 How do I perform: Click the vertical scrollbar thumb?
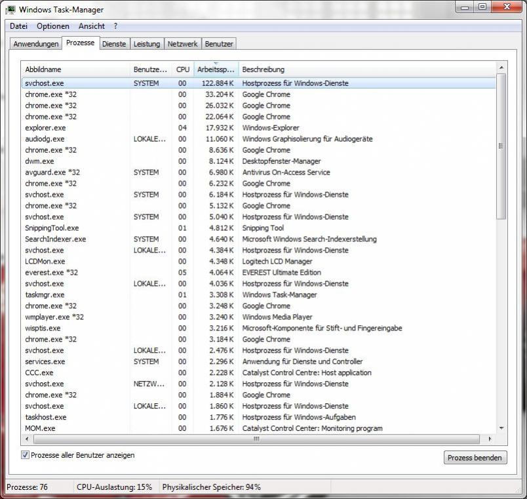click(501, 146)
